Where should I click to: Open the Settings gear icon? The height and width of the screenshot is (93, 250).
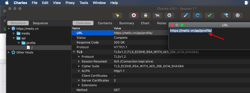238,15
